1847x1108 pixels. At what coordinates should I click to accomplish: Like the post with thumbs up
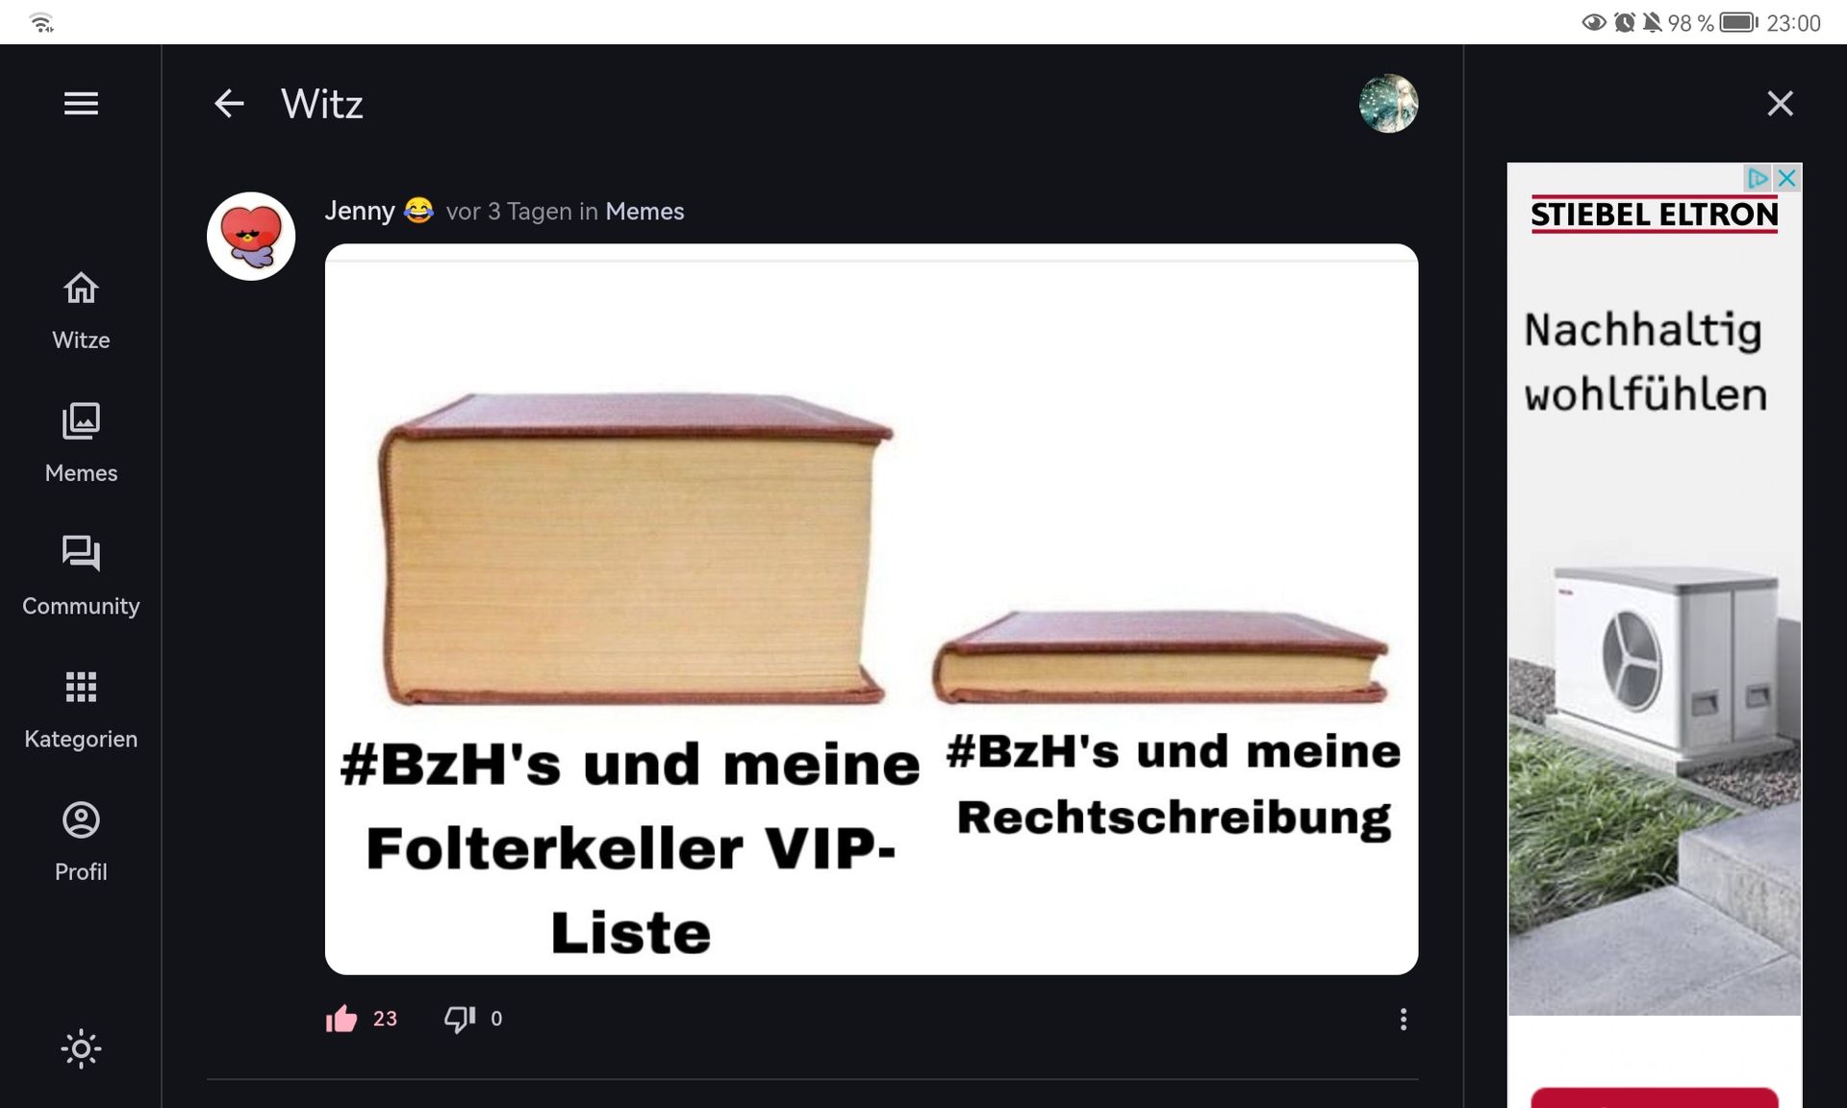[x=342, y=1019]
